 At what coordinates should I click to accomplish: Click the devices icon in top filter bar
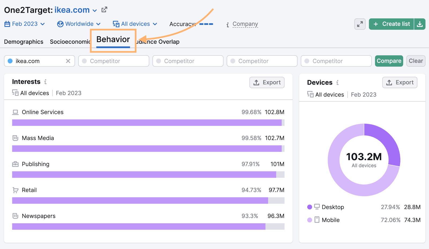(116, 24)
